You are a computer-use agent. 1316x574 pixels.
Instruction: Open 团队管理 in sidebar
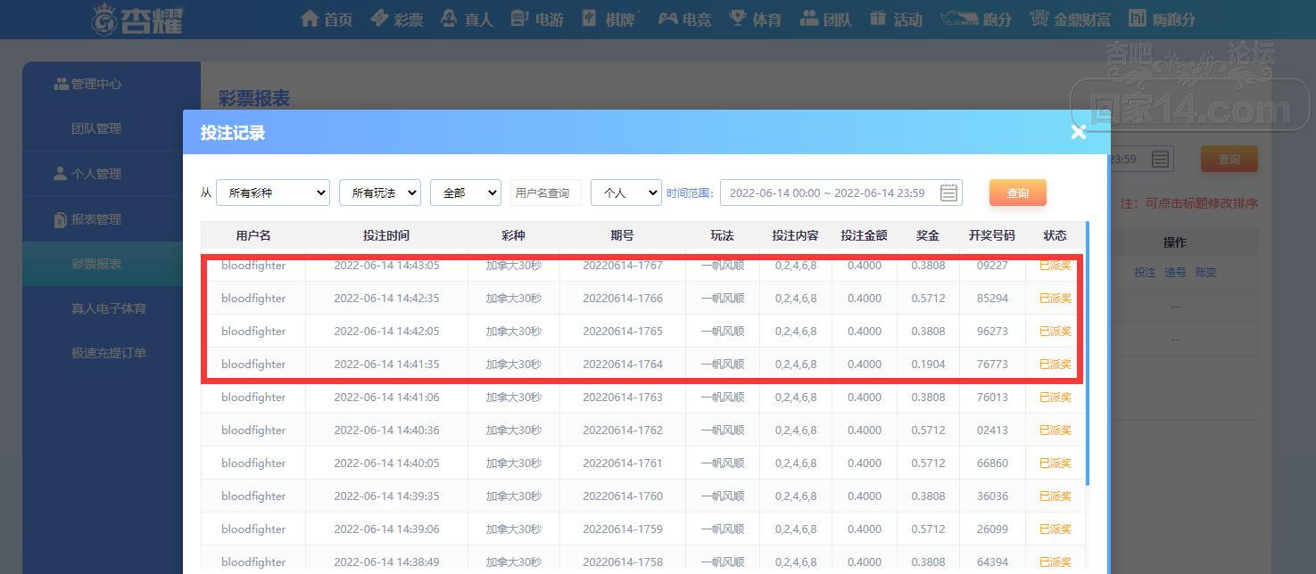point(96,128)
